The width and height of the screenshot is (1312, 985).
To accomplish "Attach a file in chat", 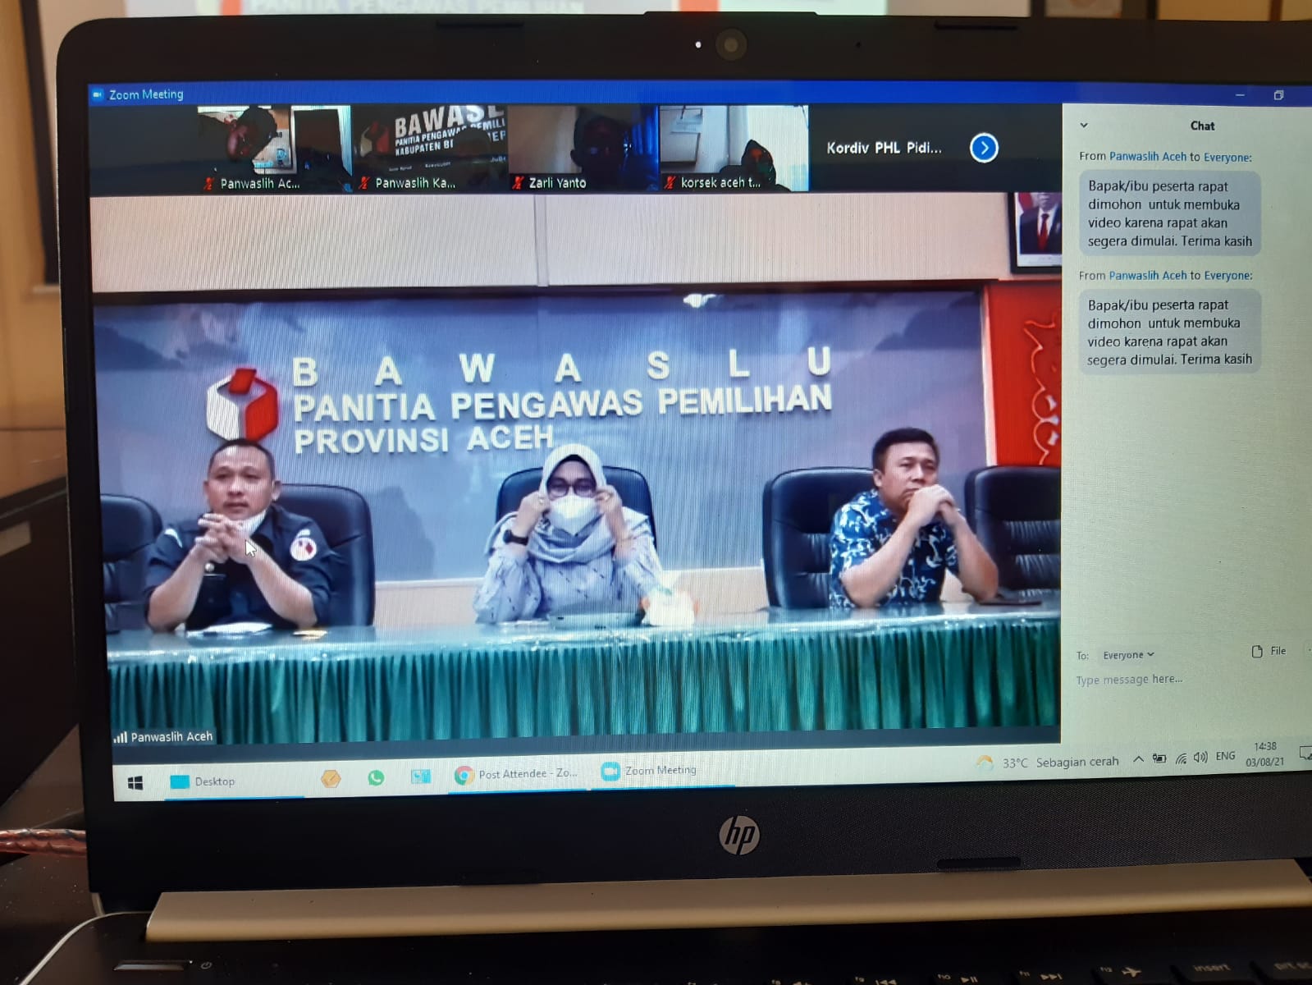I will [x=1269, y=651].
